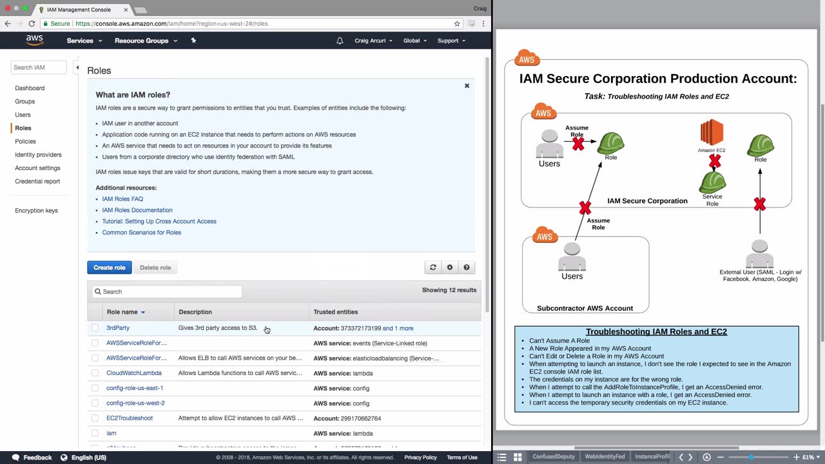Image resolution: width=825 pixels, height=464 pixels.
Task: Click the Delete role button
Action: 155,267
